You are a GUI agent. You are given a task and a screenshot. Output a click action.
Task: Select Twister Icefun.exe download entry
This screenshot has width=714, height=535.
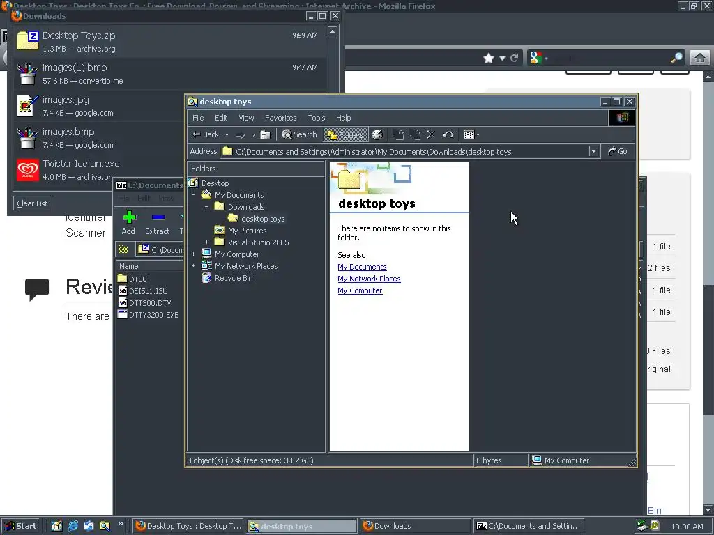tap(99, 170)
